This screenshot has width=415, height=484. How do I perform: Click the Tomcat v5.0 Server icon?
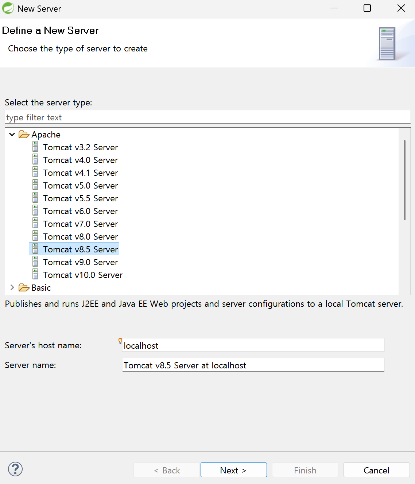tap(35, 185)
